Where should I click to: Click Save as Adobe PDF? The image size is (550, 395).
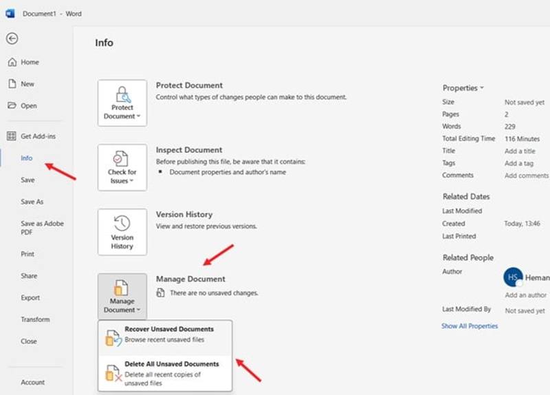pyautogui.click(x=42, y=228)
